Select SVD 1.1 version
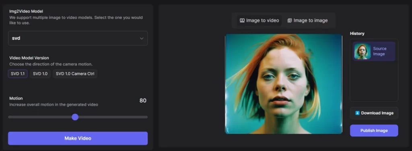Viewport: 412px width, 151px height. pyautogui.click(x=18, y=73)
